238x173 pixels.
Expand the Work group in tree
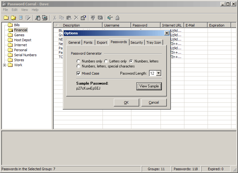click(x=5, y=65)
